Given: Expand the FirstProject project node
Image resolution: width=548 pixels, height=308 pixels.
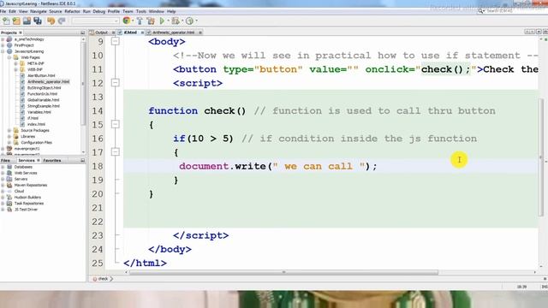Looking at the screenshot, I should pyautogui.click(x=3, y=45).
